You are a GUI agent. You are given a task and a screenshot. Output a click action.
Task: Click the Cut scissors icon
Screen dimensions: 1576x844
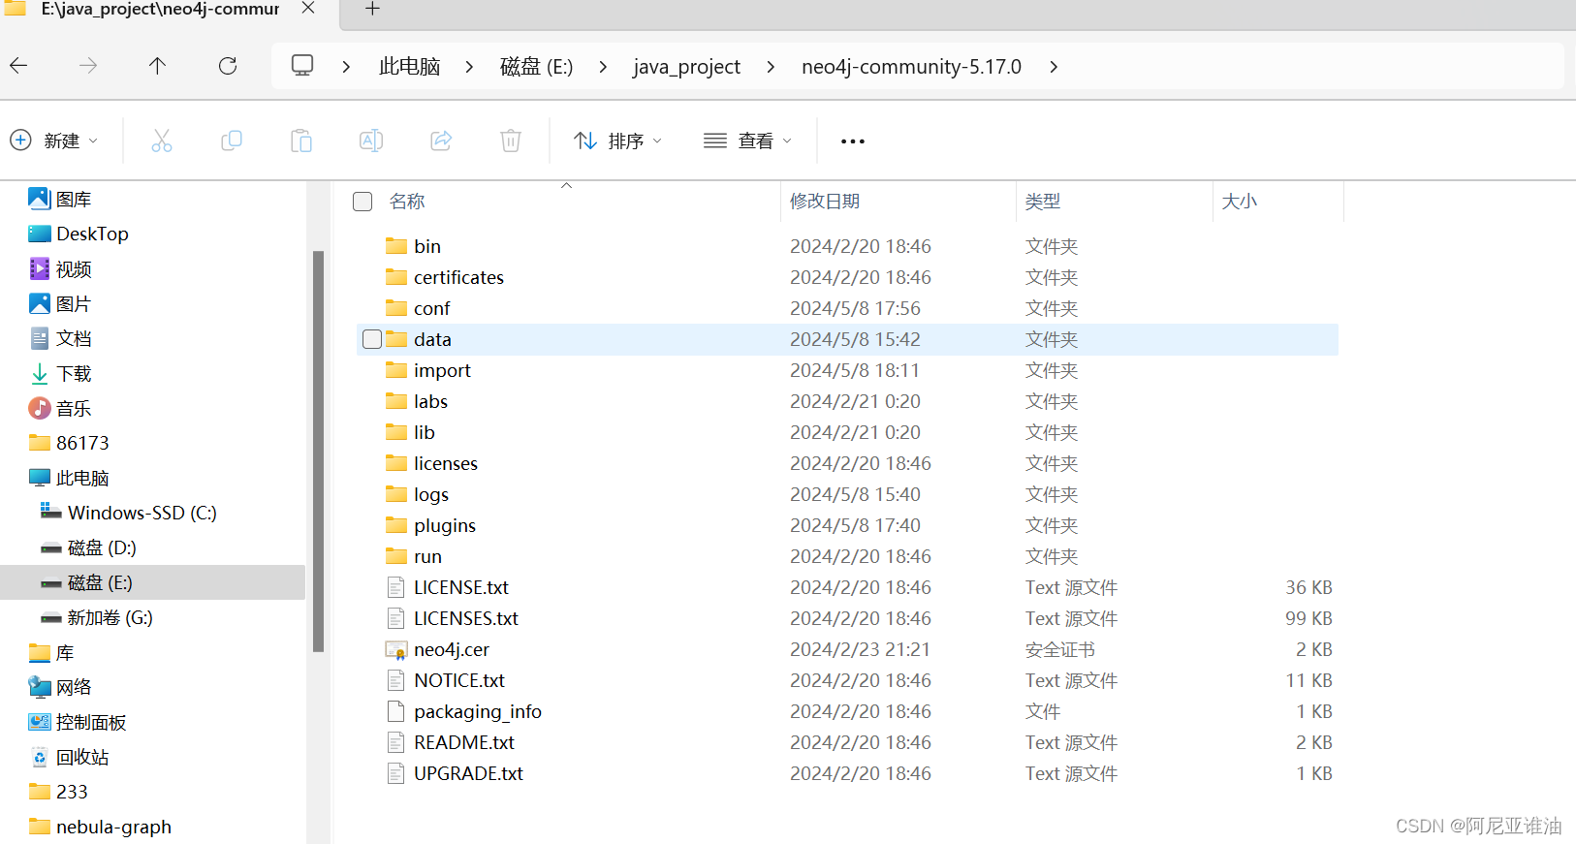pyautogui.click(x=162, y=141)
